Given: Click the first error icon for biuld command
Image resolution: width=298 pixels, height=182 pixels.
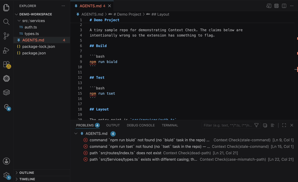Looking at the screenshot, I should [86, 140].
